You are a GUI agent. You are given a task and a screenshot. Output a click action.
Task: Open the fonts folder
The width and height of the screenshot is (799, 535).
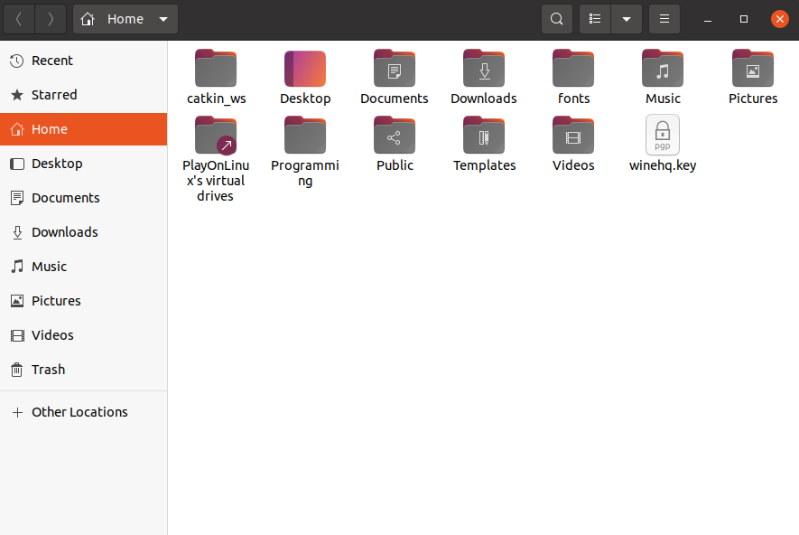[573, 69]
